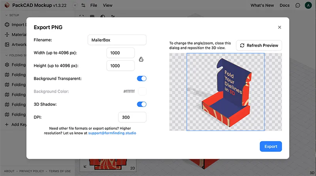Click the mailer box preview image

[226, 92]
